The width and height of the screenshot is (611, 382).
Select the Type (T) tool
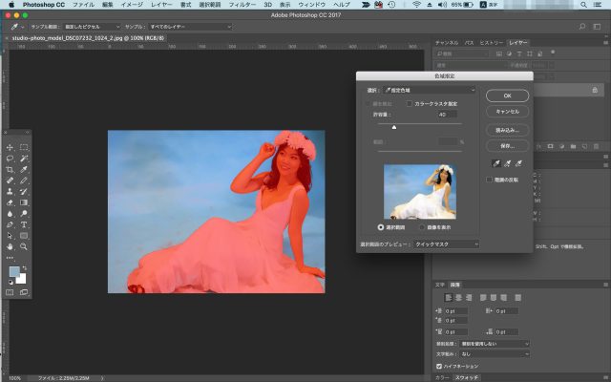pos(24,223)
